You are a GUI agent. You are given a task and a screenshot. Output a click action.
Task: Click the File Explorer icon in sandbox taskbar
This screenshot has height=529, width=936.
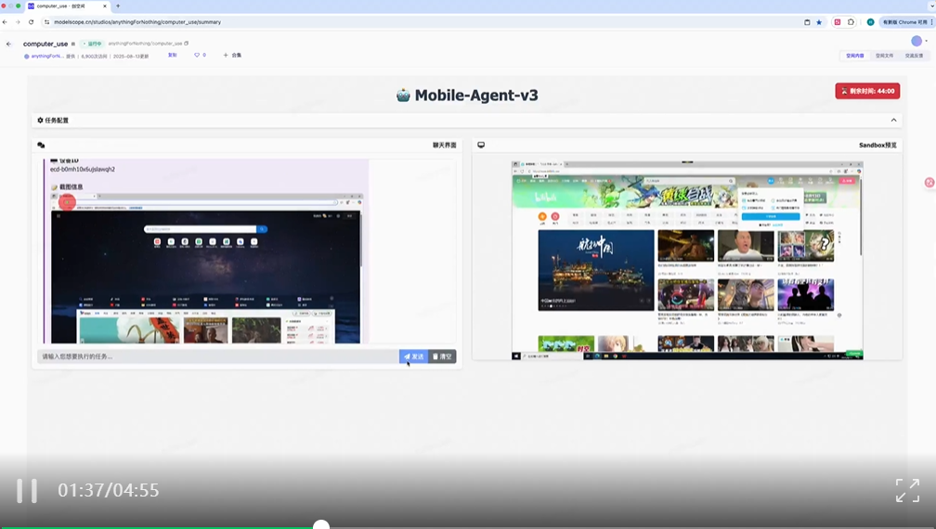605,356
